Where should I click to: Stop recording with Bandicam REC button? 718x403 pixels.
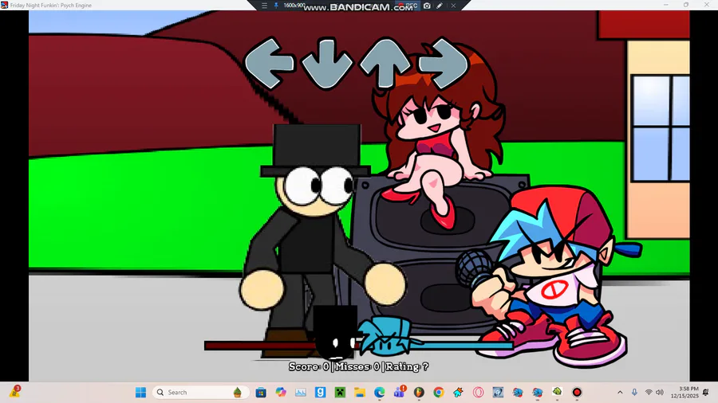tap(408, 6)
